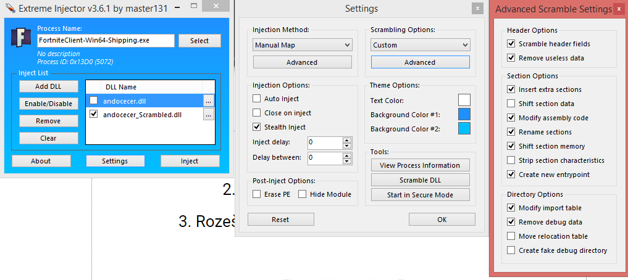Check the Erase PE option
Viewport: 628px width, 280px height.
(x=257, y=194)
